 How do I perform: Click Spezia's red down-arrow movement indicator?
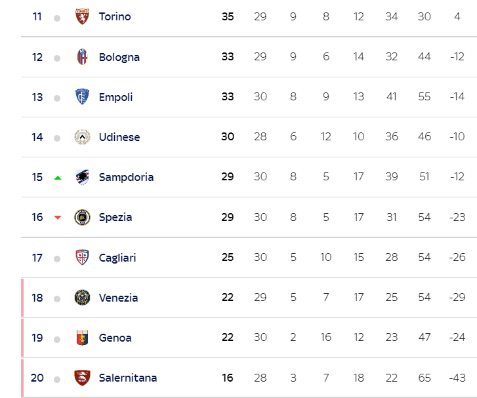[58, 218]
